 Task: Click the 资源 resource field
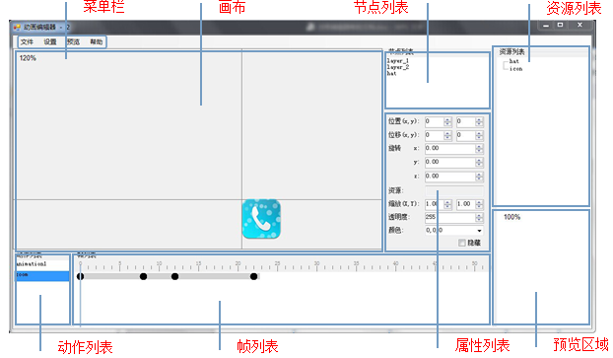click(454, 191)
